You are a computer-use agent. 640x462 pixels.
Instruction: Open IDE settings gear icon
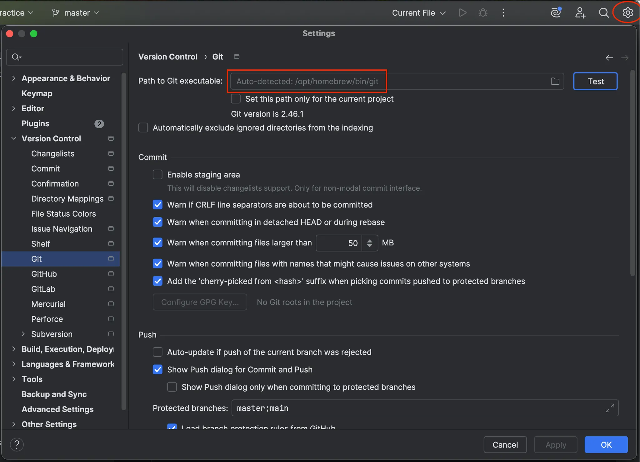627,13
